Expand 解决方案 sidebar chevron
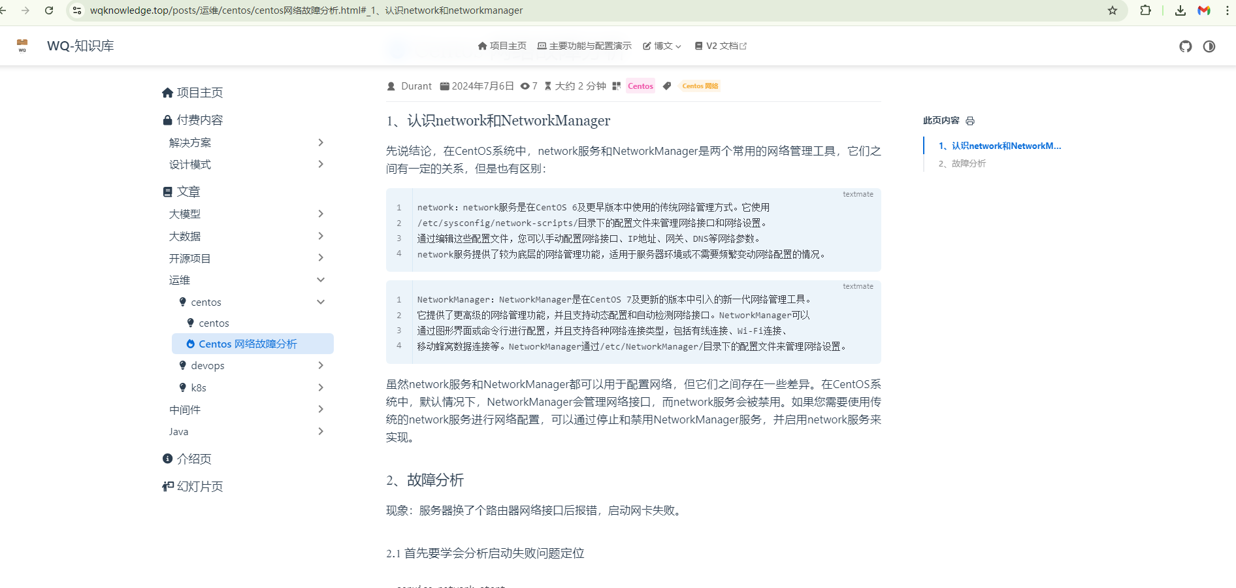 click(321, 142)
